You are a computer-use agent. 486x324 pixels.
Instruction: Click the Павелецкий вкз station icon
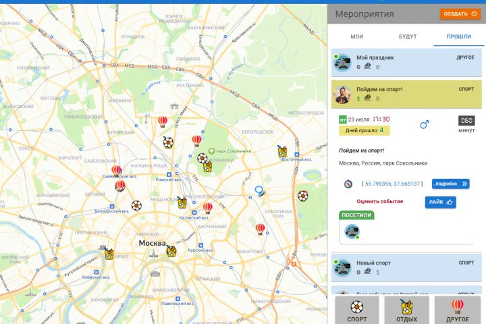coord(178,298)
